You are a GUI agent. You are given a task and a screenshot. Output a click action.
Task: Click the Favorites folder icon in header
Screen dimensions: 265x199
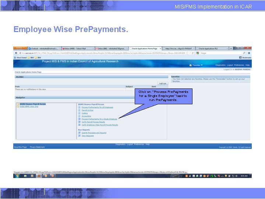pos(191,65)
